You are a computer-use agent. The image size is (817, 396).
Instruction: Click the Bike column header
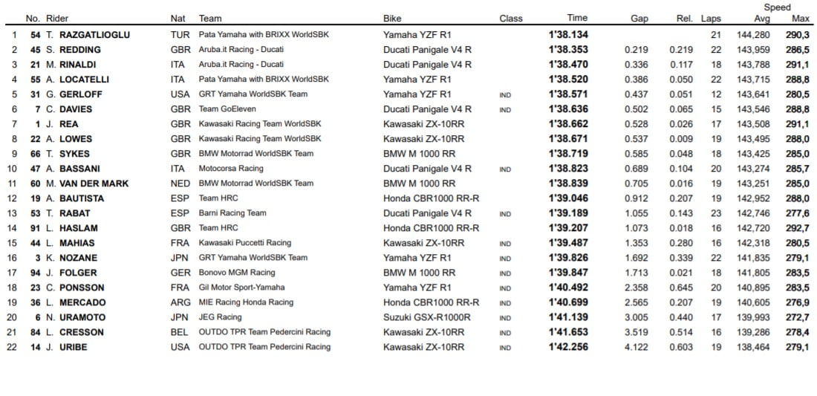[x=392, y=19]
